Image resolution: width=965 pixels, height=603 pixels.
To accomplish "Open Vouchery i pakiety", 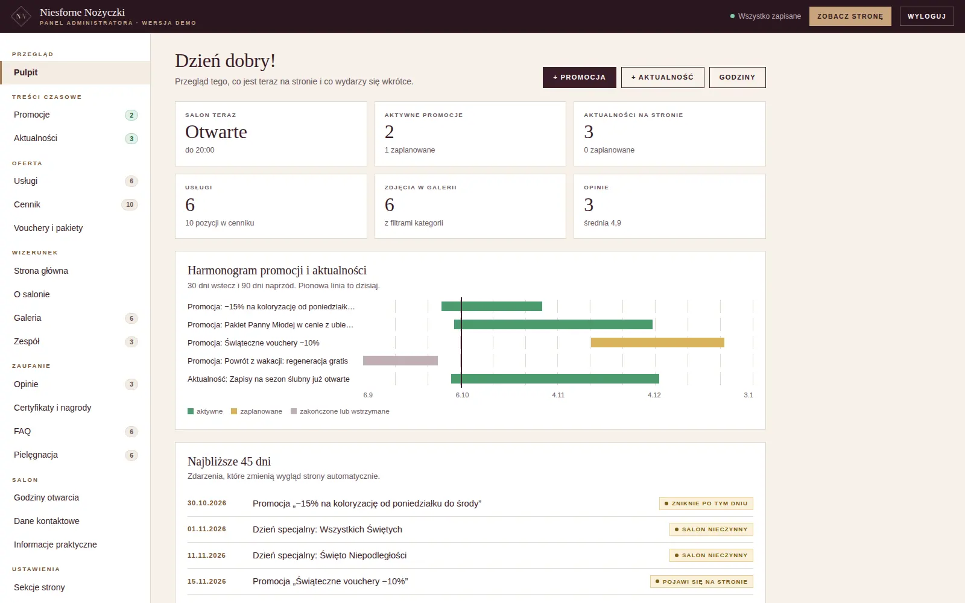I will tap(75, 228).
